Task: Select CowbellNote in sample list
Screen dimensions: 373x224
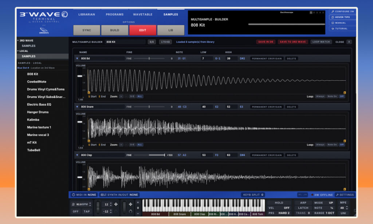Action: pos(37,82)
